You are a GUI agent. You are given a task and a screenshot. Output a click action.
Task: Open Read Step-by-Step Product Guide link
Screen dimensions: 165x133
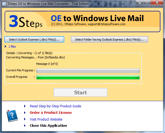(x=55, y=106)
